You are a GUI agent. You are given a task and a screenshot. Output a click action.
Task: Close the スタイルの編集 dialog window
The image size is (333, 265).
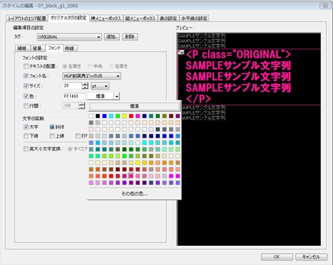(x=325, y=6)
